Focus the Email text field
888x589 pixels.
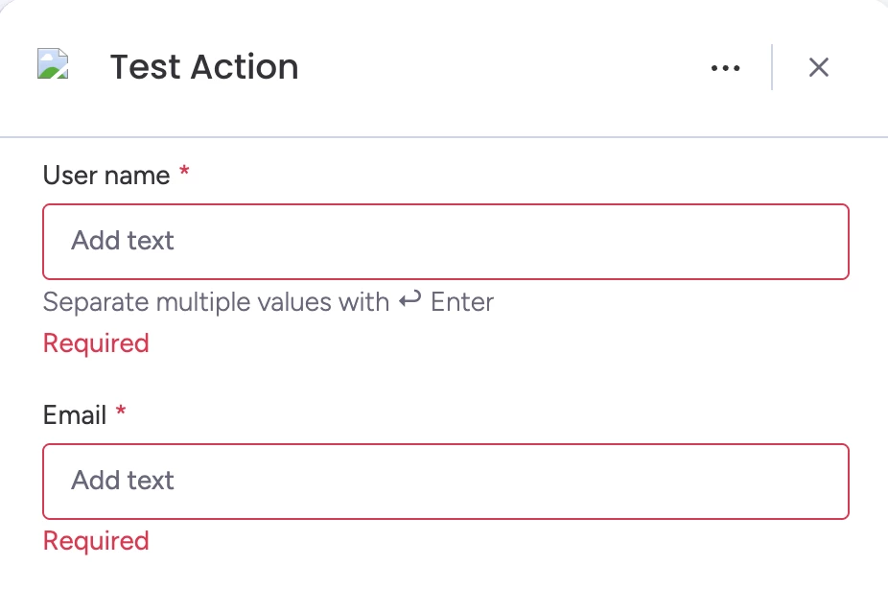tap(446, 482)
